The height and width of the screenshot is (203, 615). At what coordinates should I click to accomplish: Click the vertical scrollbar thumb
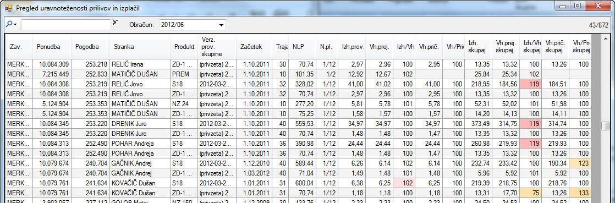(605, 126)
